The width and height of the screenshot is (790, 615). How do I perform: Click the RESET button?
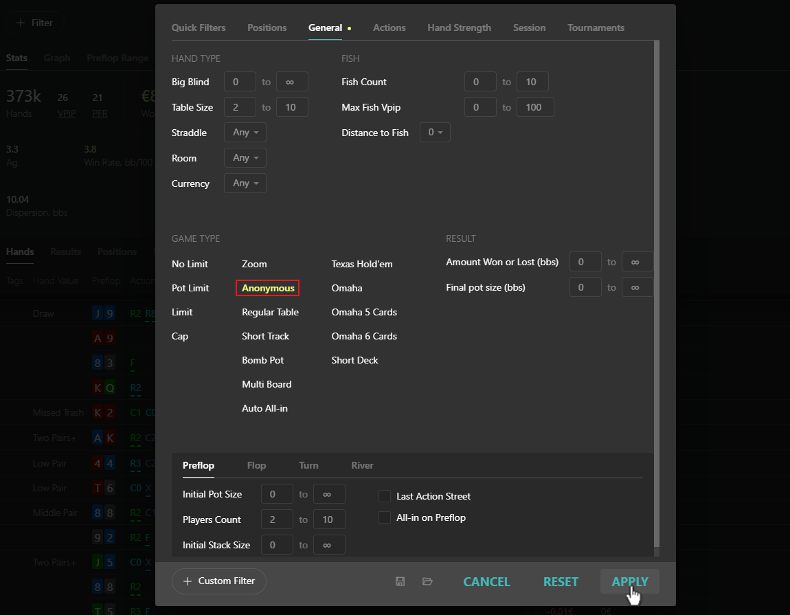(x=561, y=581)
